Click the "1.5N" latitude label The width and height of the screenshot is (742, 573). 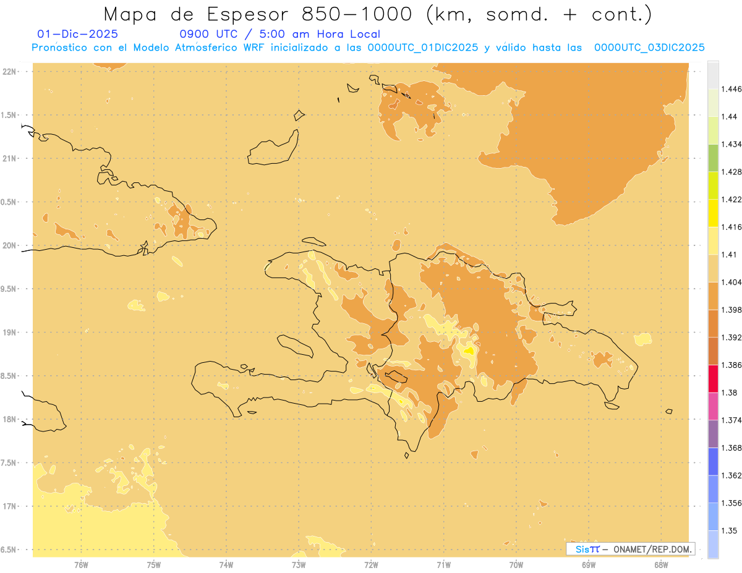[9, 115]
